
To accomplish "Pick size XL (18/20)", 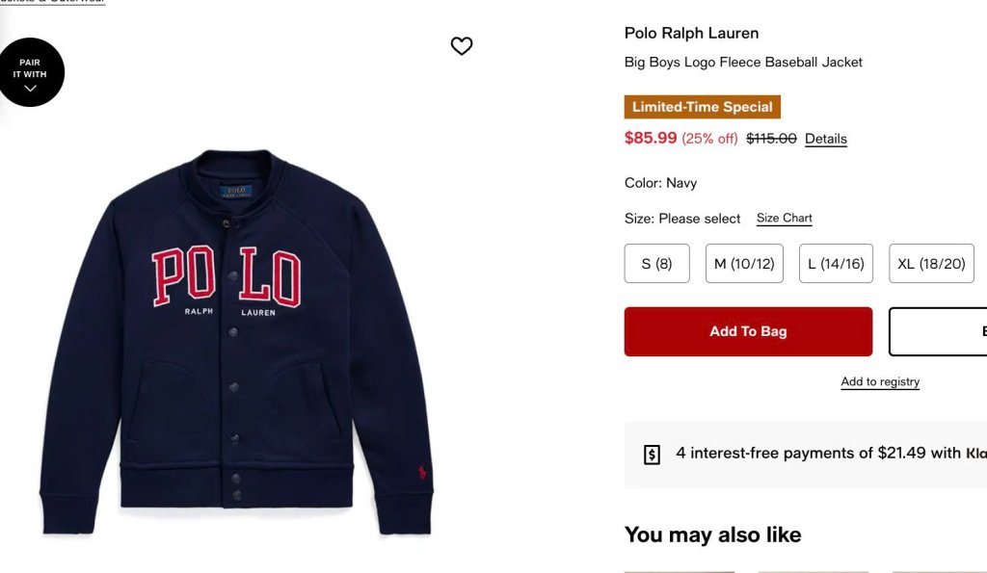I will click(x=932, y=264).
